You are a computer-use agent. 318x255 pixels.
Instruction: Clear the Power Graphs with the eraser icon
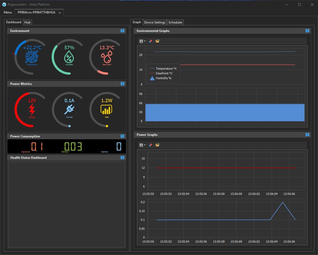click(x=151, y=145)
